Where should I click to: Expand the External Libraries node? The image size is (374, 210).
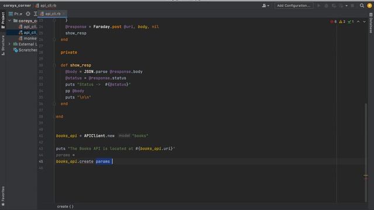[x=9, y=44]
